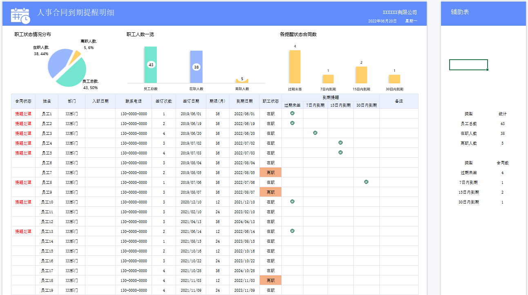This screenshot has width=528, height=295.
Task: Click the 合同状态 column header
Action: click(x=23, y=101)
